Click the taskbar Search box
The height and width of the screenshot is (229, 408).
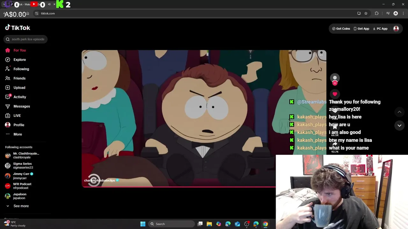(x=172, y=224)
